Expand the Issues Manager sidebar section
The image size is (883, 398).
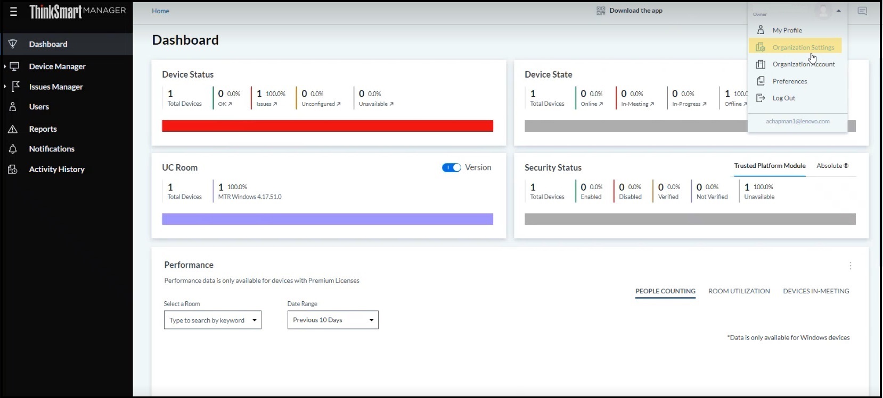(5, 87)
